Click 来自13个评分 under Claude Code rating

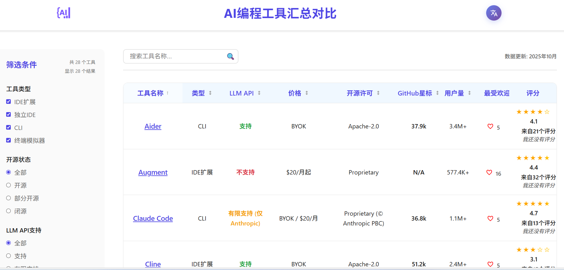[538, 223]
